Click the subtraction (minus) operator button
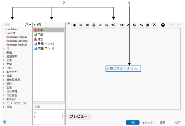 pyautogui.click(x=81, y=25)
